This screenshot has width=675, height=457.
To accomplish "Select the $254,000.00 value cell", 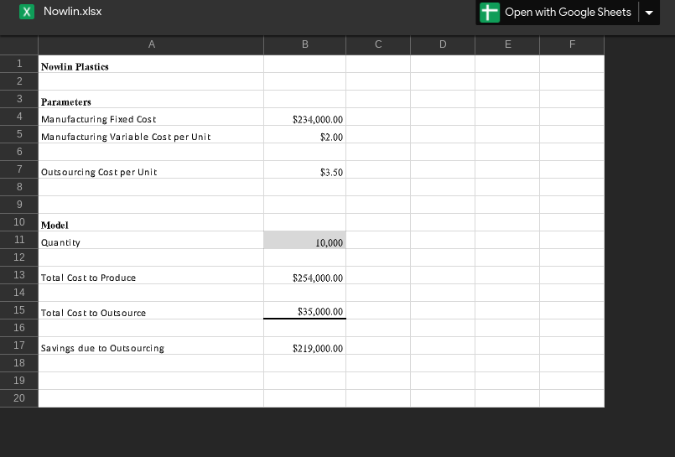I will click(x=304, y=275).
